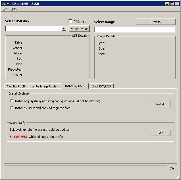The width and height of the screenshot is (181, 180).
Task: Maximize the MultiBootUSB window
Action: [172, 4]
